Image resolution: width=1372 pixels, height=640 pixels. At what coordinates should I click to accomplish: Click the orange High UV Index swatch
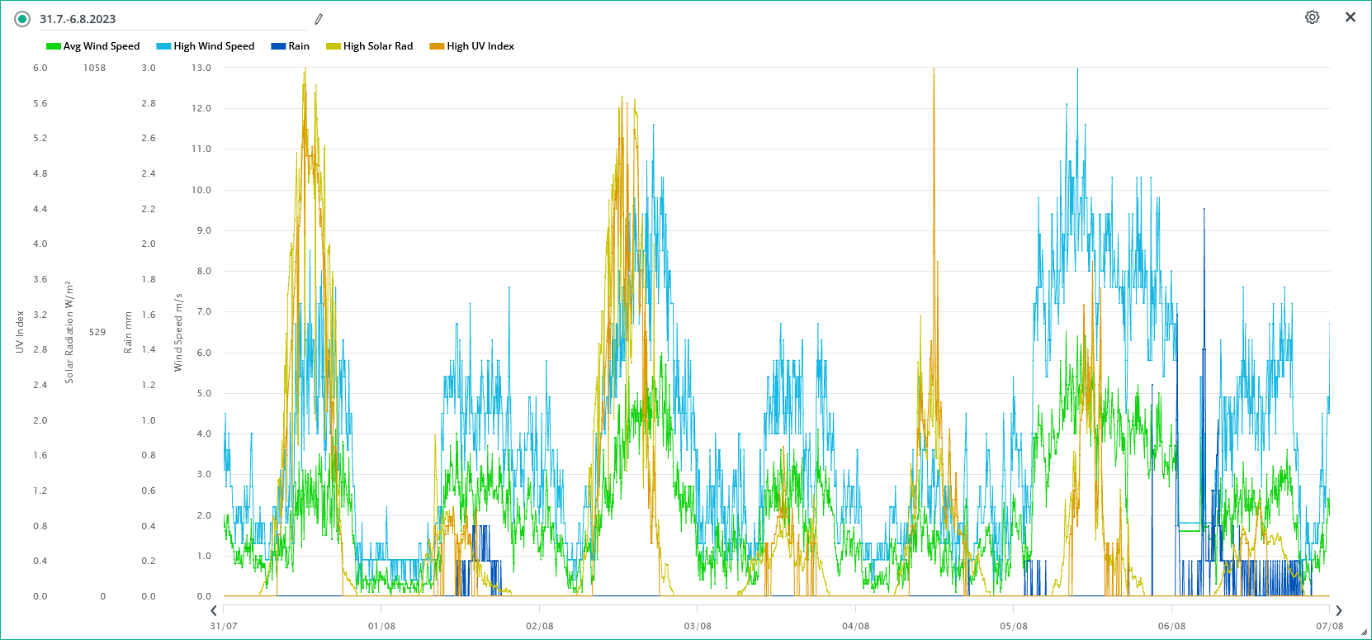pyautogui.click(x=437, y=46)
